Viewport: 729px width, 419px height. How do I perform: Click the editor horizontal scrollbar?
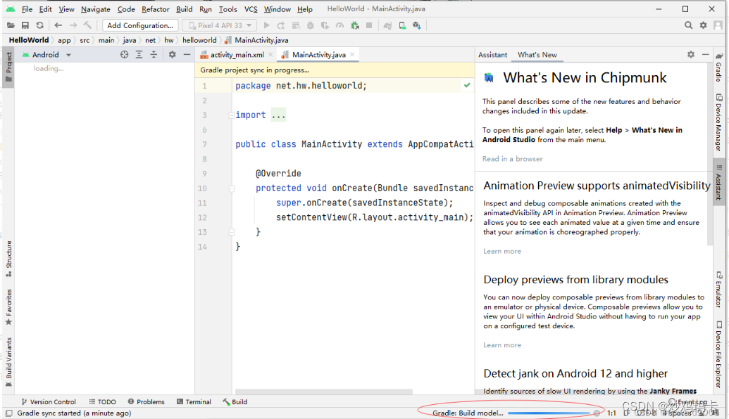(323, 392)
